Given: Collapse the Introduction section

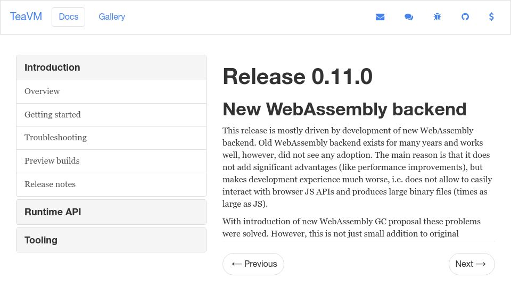Looking at the screenshot, I should coord(111,67).
